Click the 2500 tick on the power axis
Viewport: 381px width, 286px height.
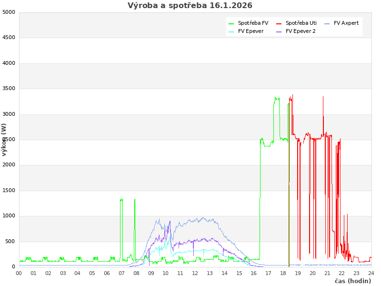pyautogui.click(x=9, y=140)
